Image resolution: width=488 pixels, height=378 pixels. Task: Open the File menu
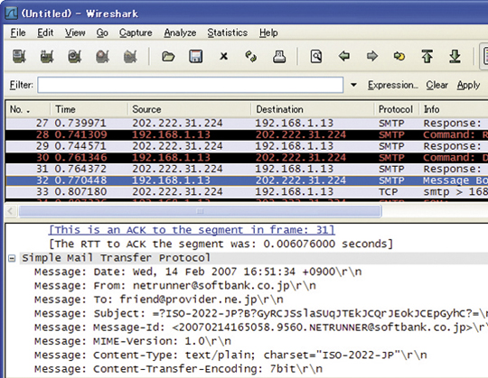click(18, 32)
